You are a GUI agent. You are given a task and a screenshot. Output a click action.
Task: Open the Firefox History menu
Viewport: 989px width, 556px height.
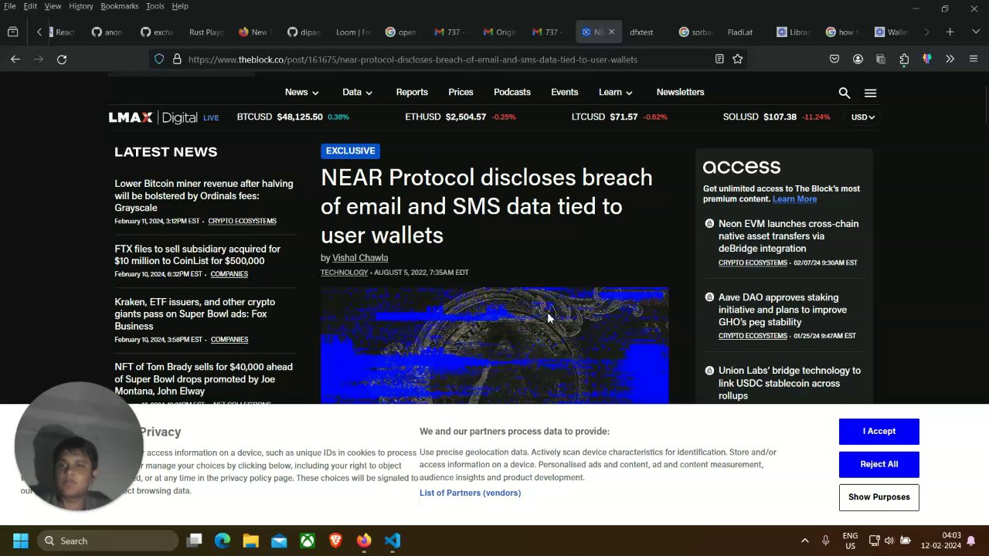pyautogui.click(x=81, y=6)
